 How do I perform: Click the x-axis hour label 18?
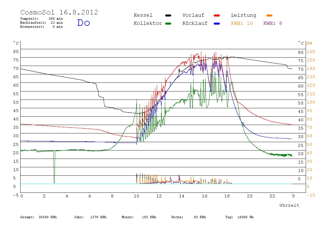coord(227,196)
